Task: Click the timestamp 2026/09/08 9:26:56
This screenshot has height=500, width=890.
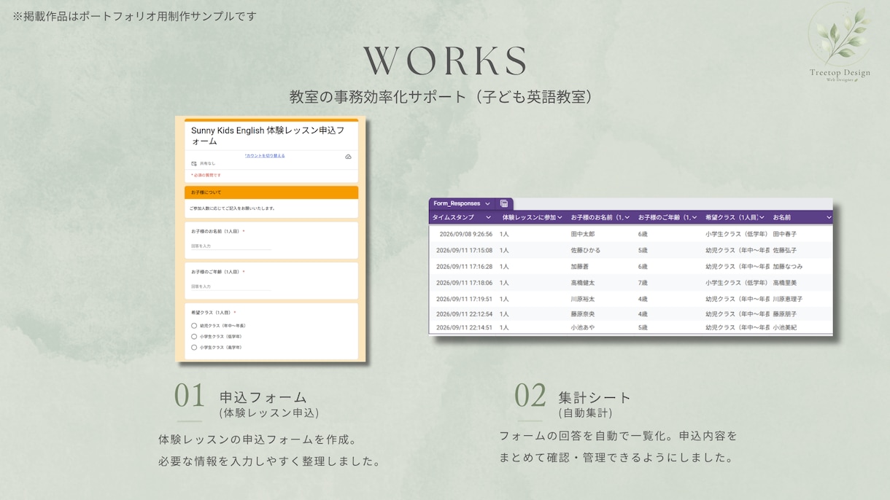Action: click(x=466, y=235)
